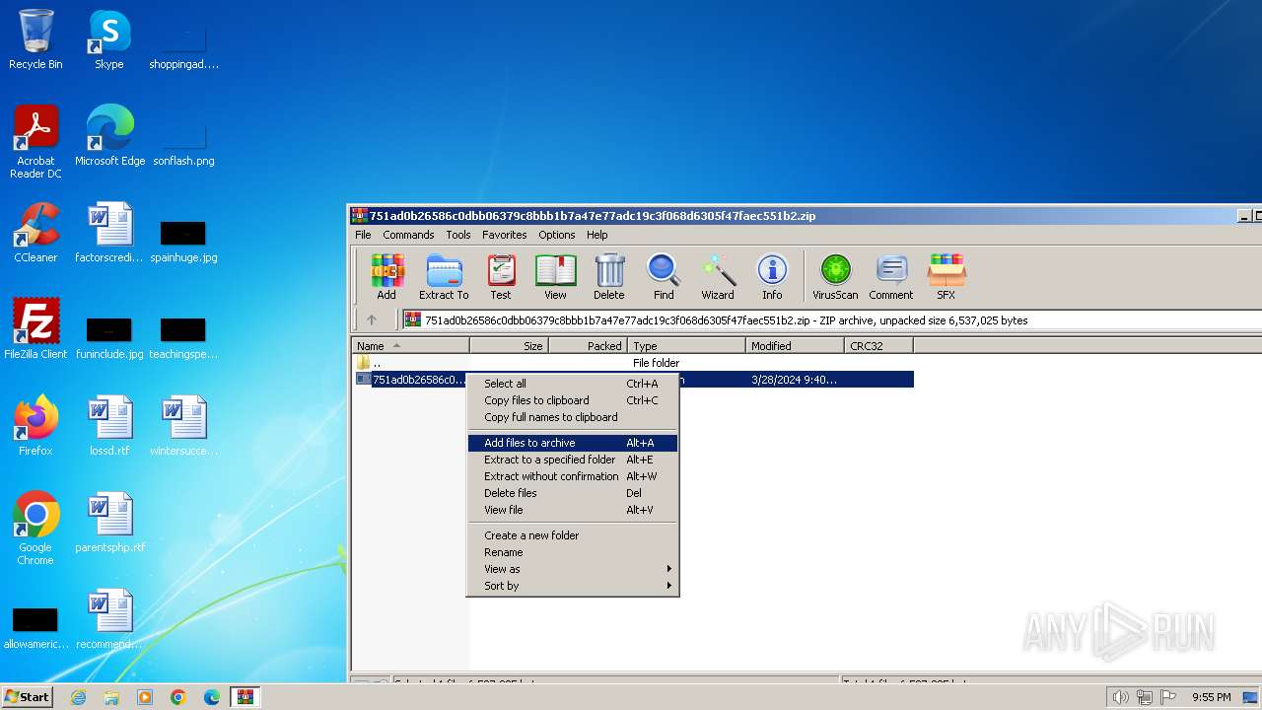Run VirusScan from the toolbar
Image resolution: width=1262 pixels, height=710 pixels.
(x=835, y=277)
